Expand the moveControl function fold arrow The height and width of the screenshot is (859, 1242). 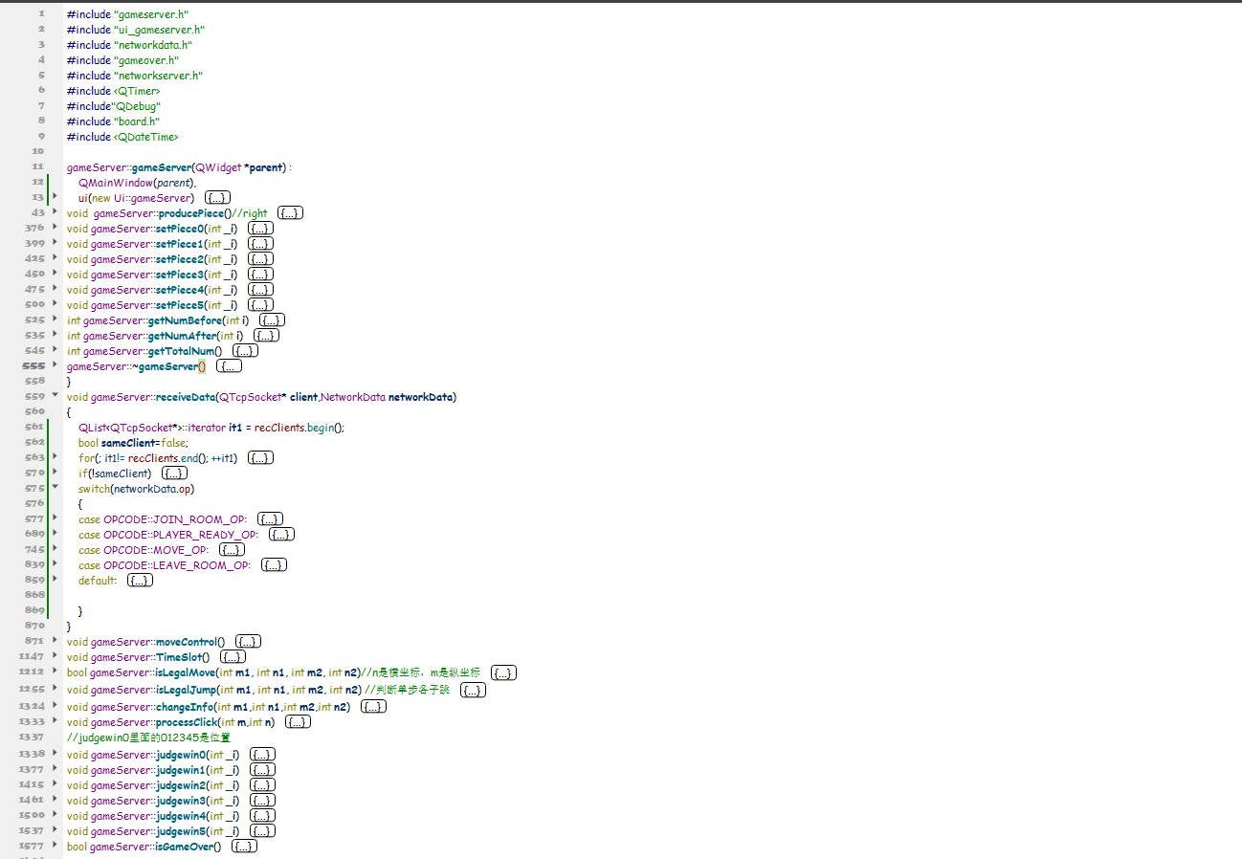[55, 641]
